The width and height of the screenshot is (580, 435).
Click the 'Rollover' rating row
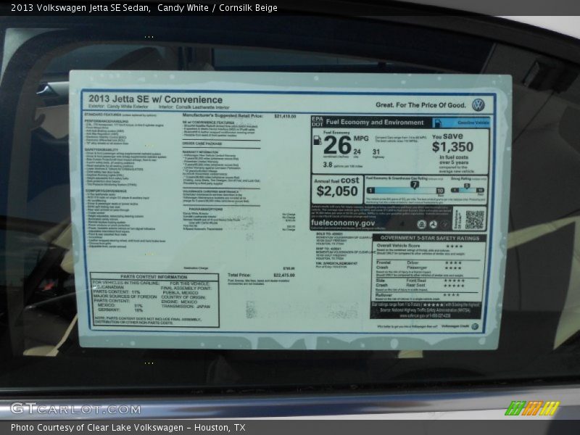pyautogui.click(x=418, y=295)
